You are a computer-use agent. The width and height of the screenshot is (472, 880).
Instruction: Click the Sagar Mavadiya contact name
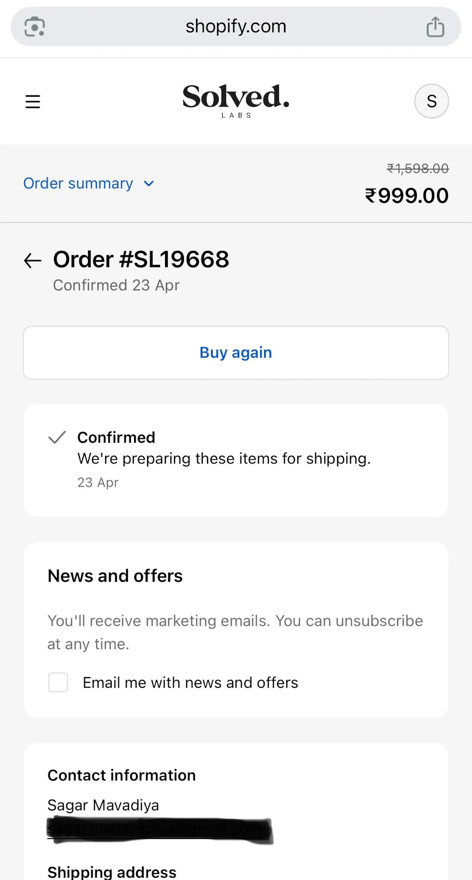(x=103, y=805)
